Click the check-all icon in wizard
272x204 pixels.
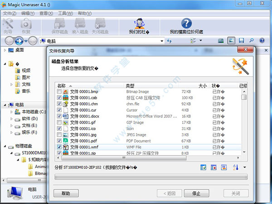(x=203, y=167)
